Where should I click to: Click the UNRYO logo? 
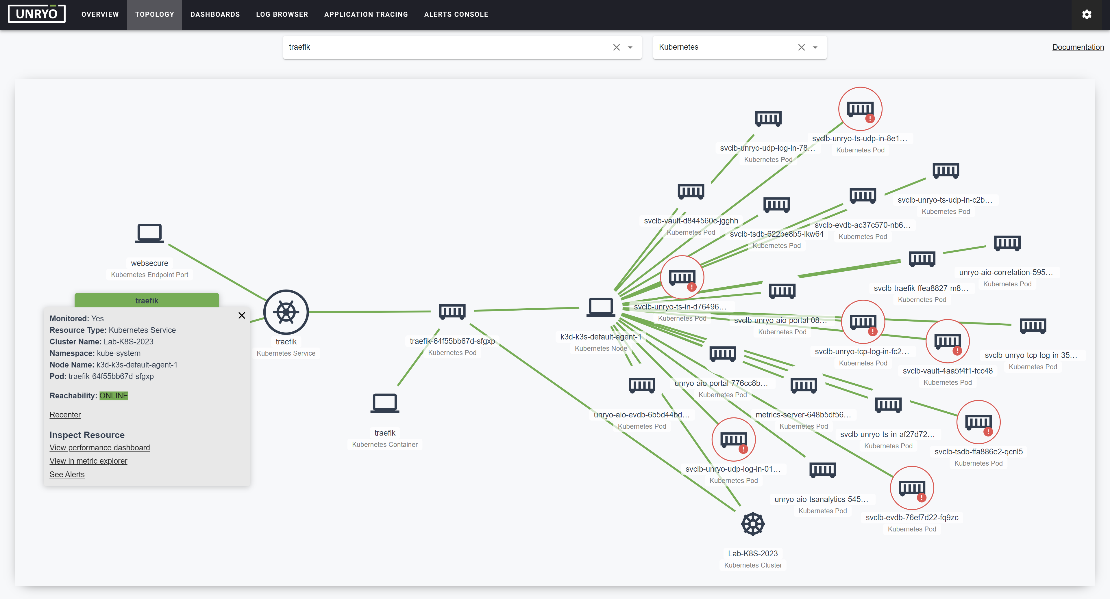(37, 14)
